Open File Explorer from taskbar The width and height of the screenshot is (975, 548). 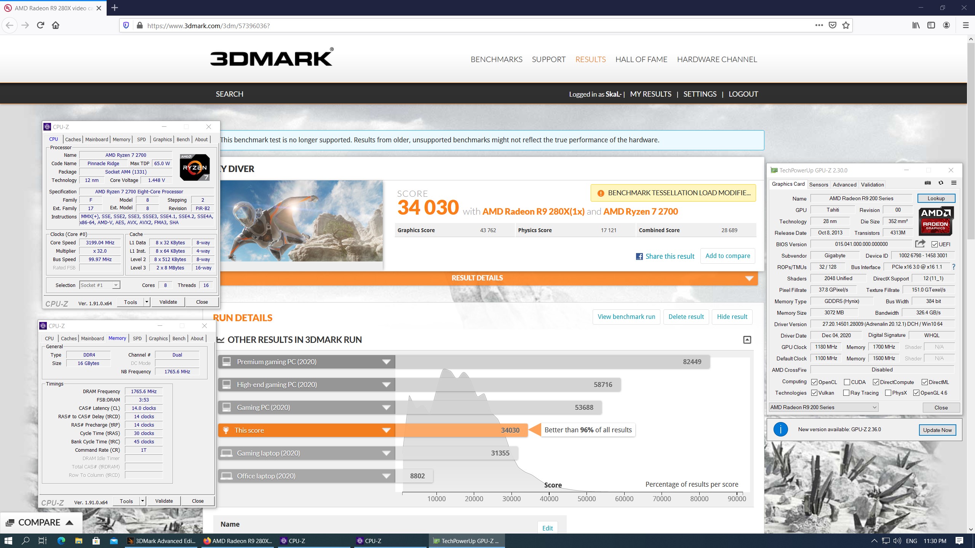pyautogui.click(x=78, y=541)
